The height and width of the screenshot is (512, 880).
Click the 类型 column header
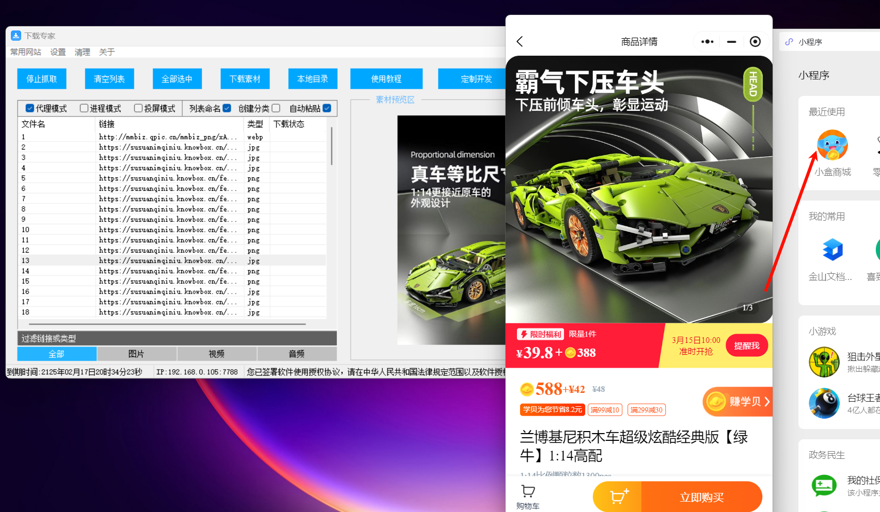coord(257,124)
